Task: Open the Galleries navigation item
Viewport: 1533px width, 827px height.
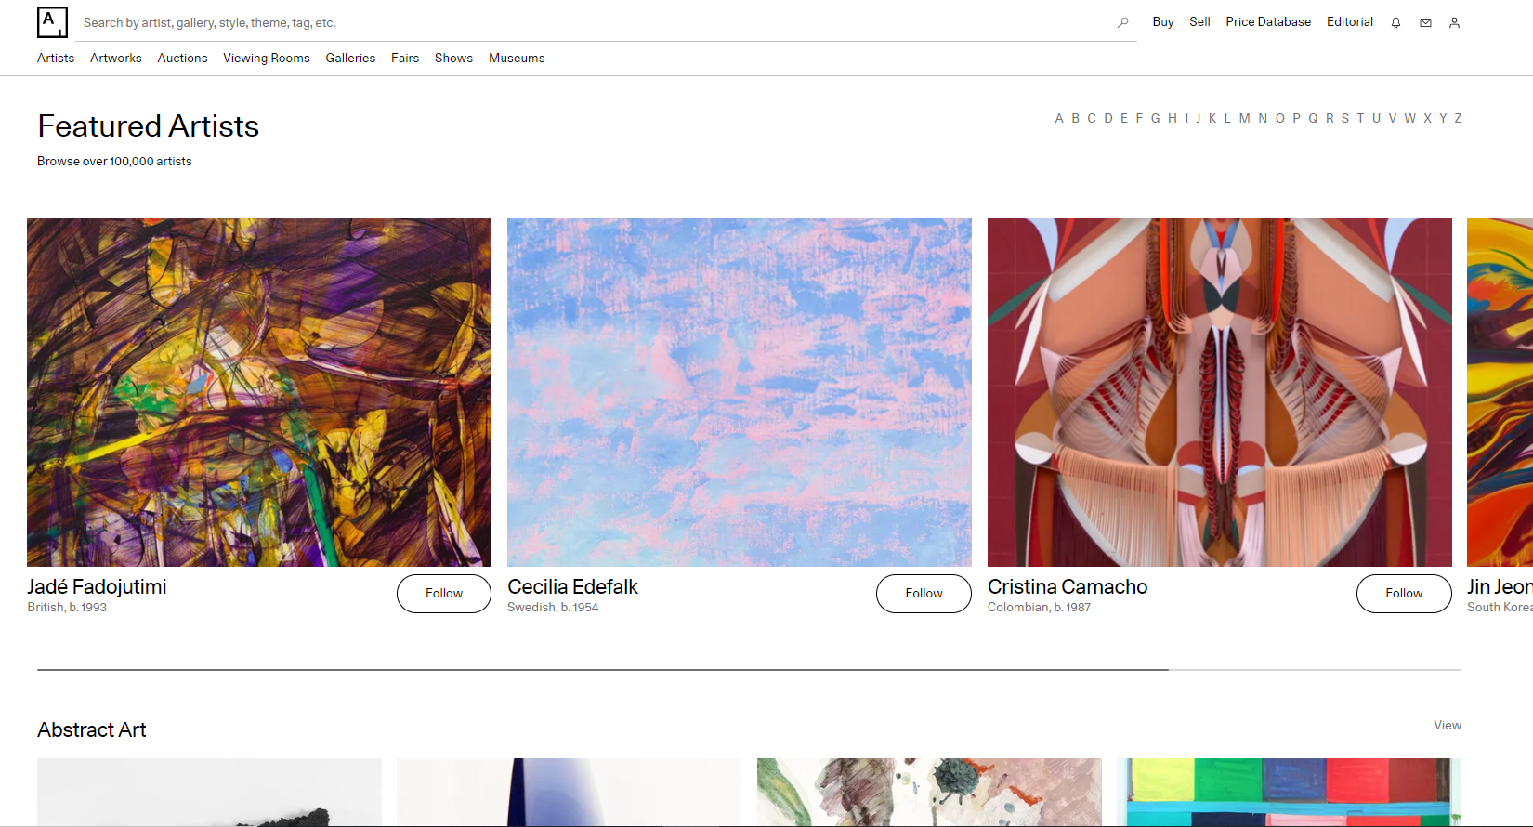Action: tap(350, 58)
